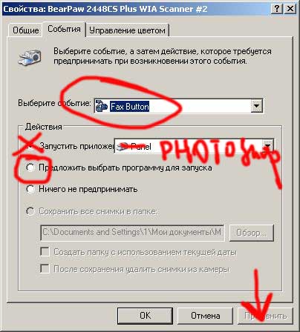This screenshot has width=300, height=332.
Task: Click the Fax Button event icon
Action: [102, 106]
